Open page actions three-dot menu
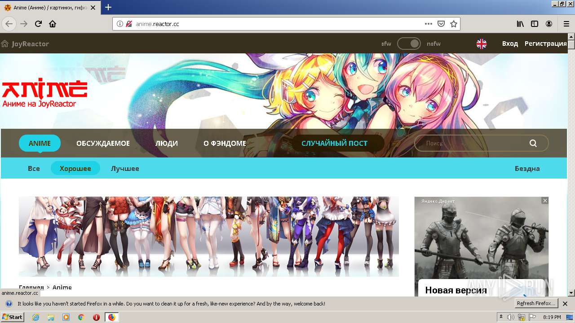This screenshot has height=323, width=575. pyautogui.click(x=429, y=24)
